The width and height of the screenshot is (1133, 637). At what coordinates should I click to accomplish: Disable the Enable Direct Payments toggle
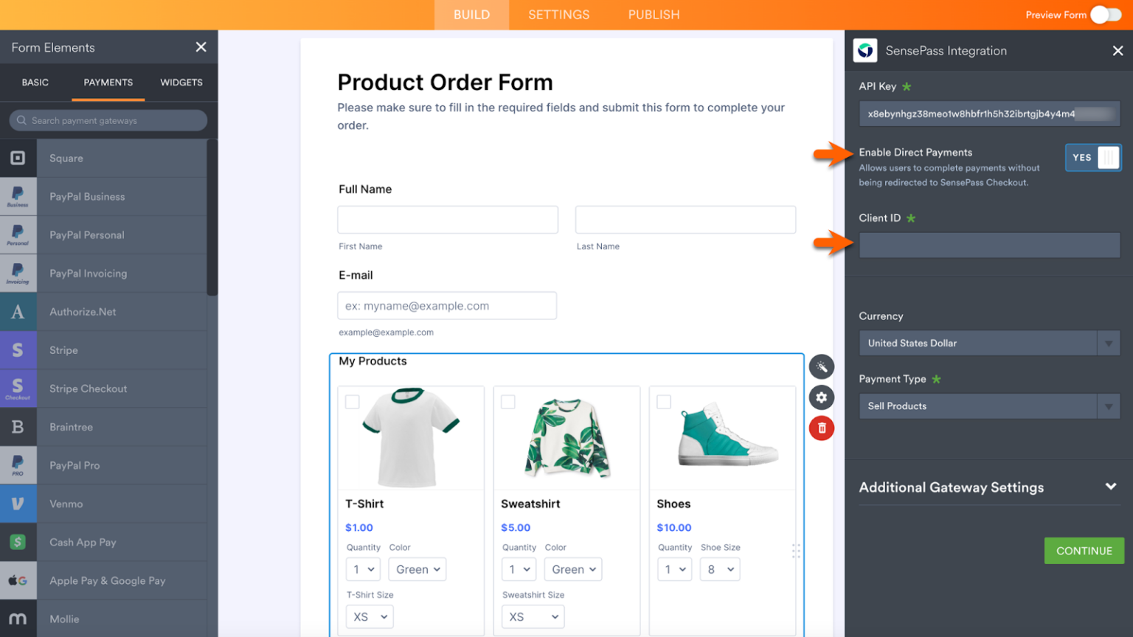coord(1093,157)
